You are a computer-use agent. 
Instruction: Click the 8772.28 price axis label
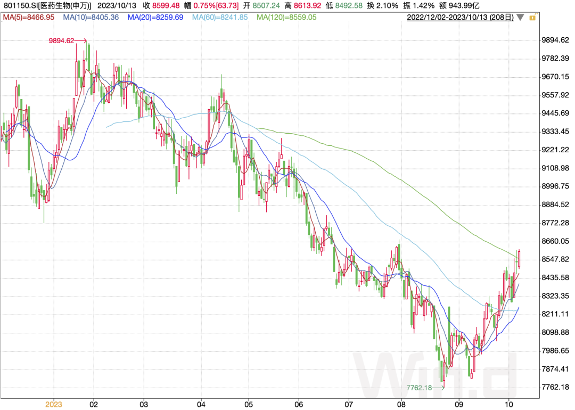[x=555, y=223]
